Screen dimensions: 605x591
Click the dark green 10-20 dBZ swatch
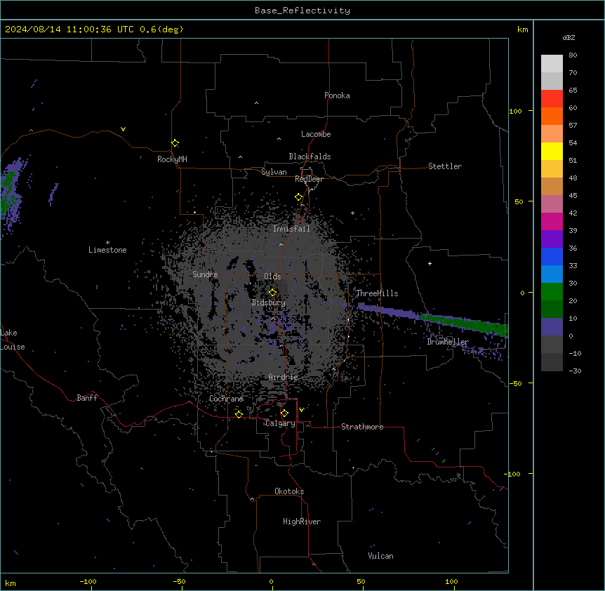pyautogui.click(x=552, y=310)
